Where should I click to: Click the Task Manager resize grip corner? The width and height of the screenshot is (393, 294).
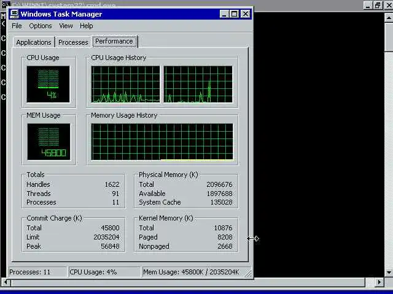(248, 273)
